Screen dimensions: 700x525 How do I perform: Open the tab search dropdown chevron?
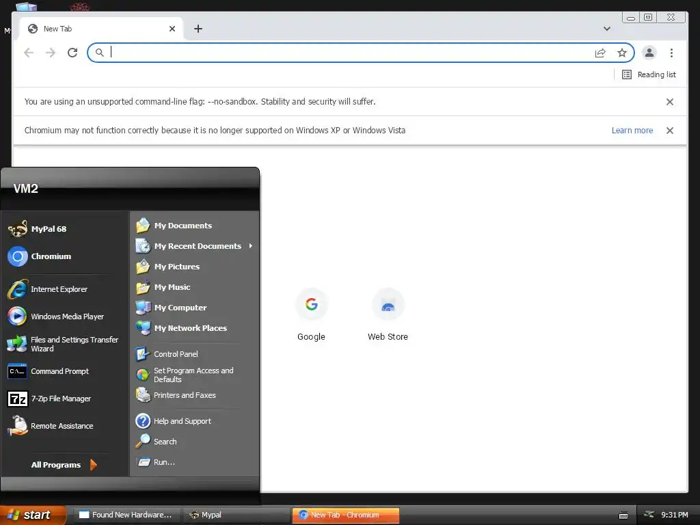coord(607,29)
